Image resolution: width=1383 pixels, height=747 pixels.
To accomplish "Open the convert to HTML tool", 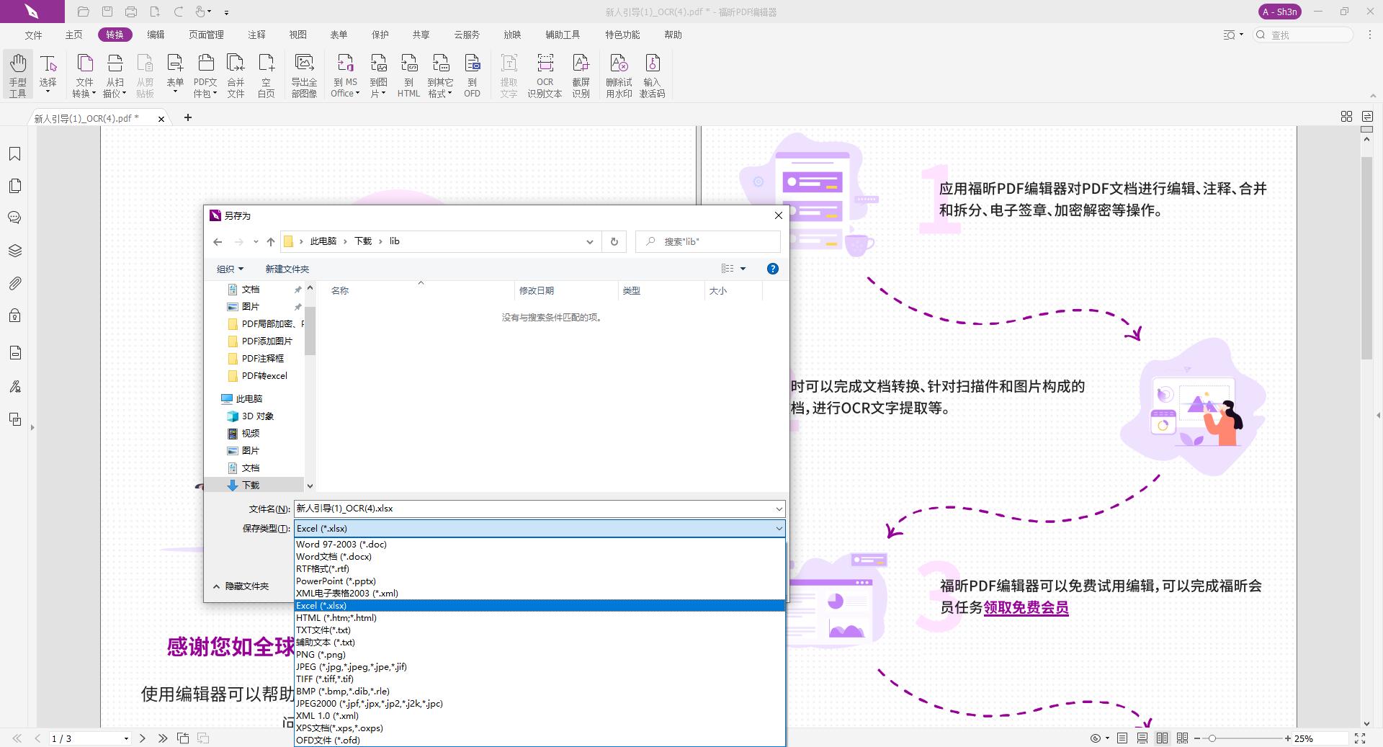I will point(408,74).
